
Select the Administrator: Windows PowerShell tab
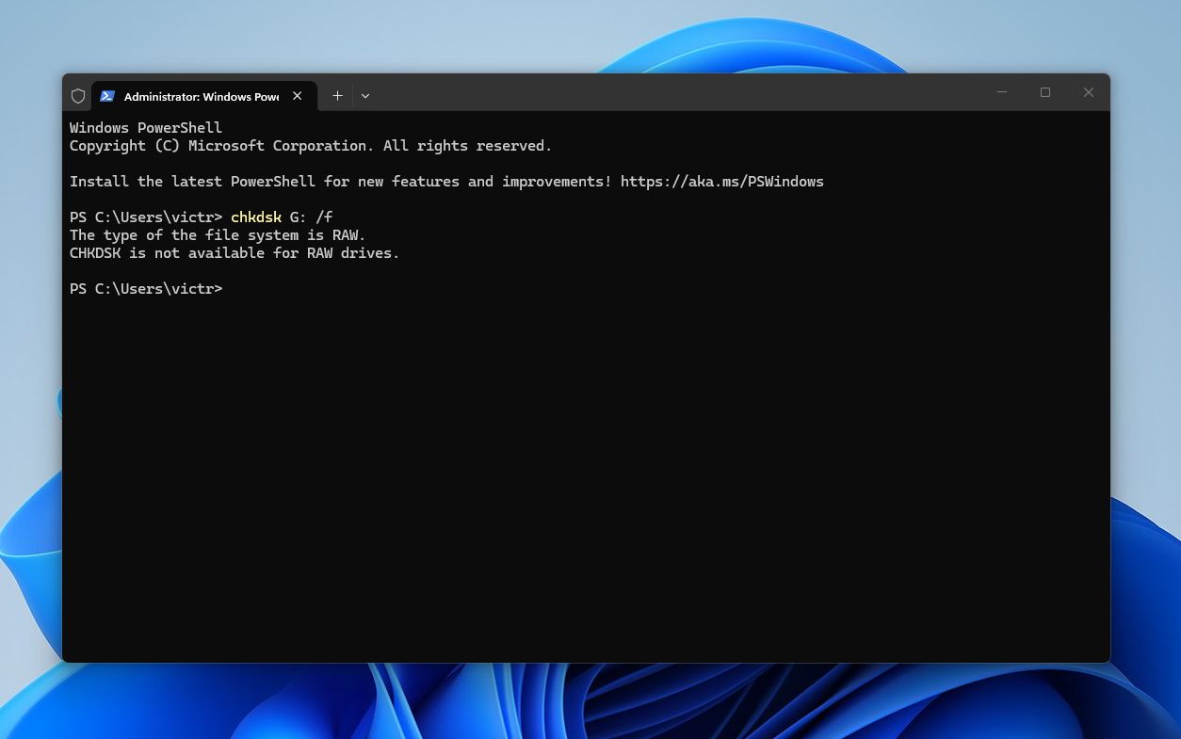point(203,96)
